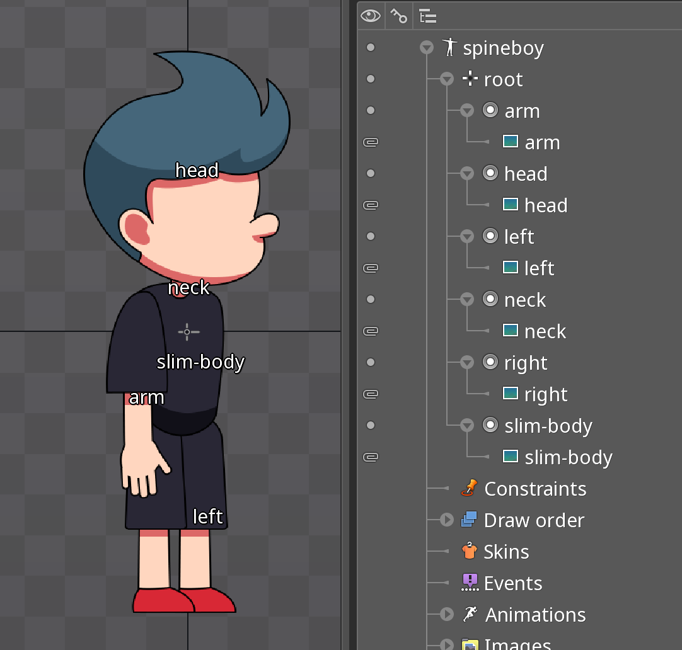Toggle paperclip marker on head attachment row

point(371,205)
